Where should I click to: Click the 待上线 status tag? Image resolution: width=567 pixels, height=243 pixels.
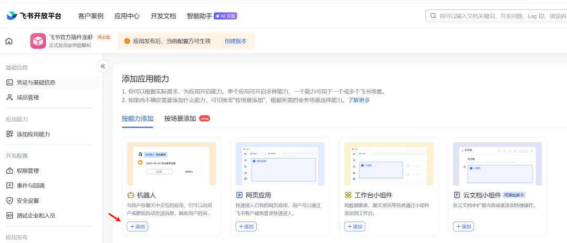coord(103,37)
